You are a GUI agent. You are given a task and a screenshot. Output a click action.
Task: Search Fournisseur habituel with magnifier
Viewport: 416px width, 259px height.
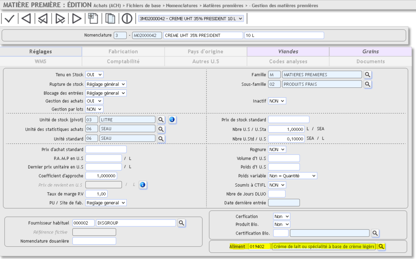click(181, 223)
